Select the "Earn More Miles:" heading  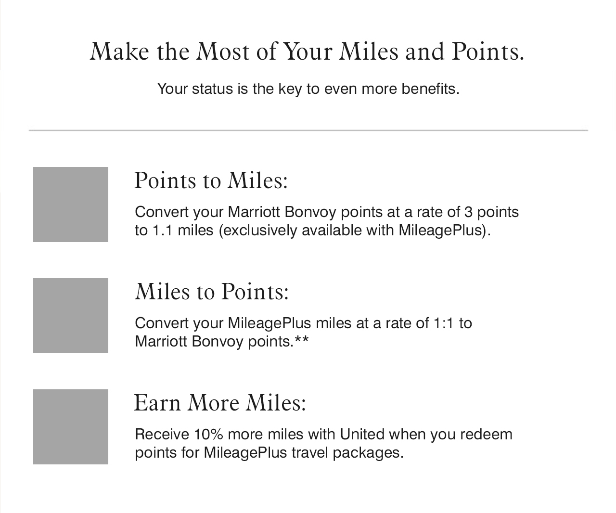(220, 403)
